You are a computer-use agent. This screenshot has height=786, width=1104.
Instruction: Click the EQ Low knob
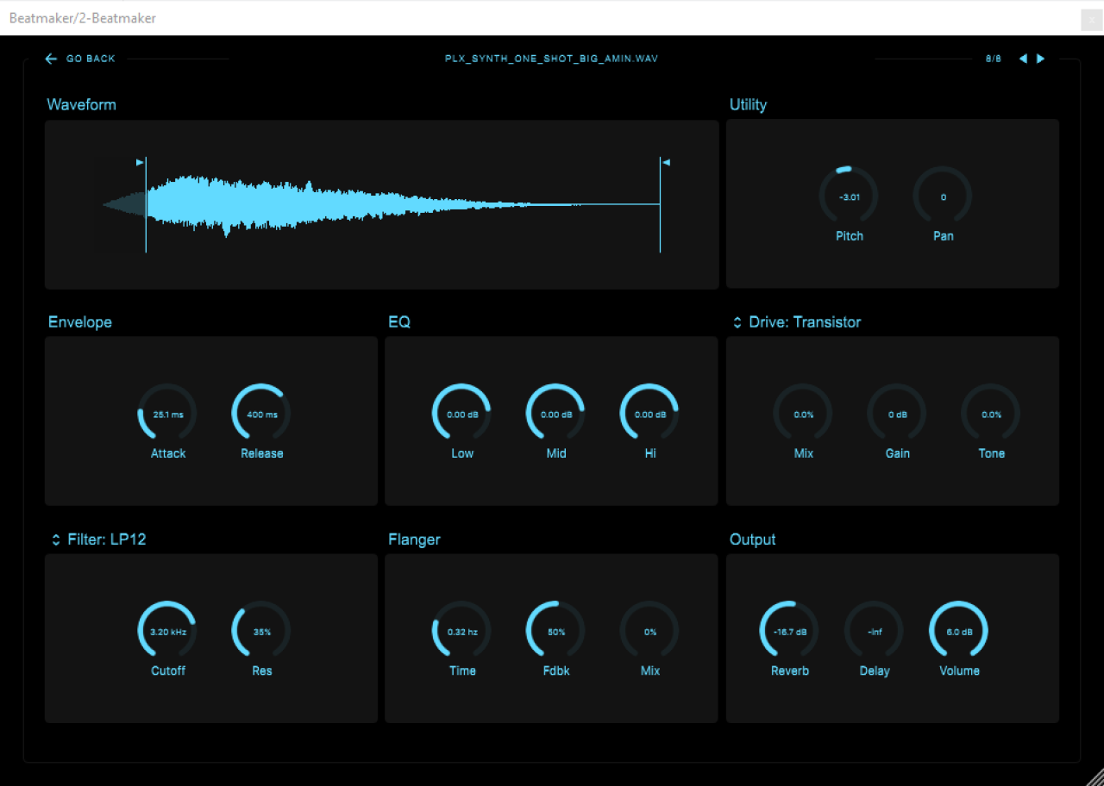click(461, 414)
